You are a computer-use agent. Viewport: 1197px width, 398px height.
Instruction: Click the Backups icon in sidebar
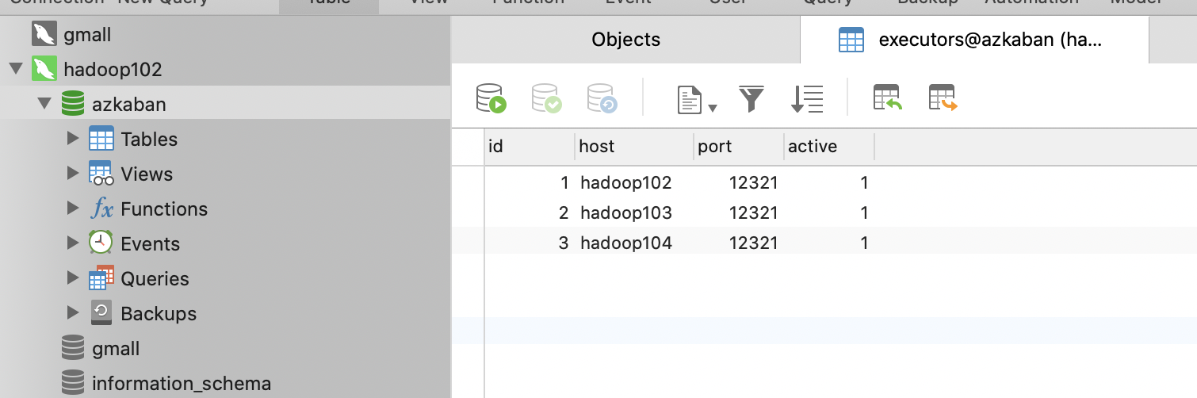101,313
